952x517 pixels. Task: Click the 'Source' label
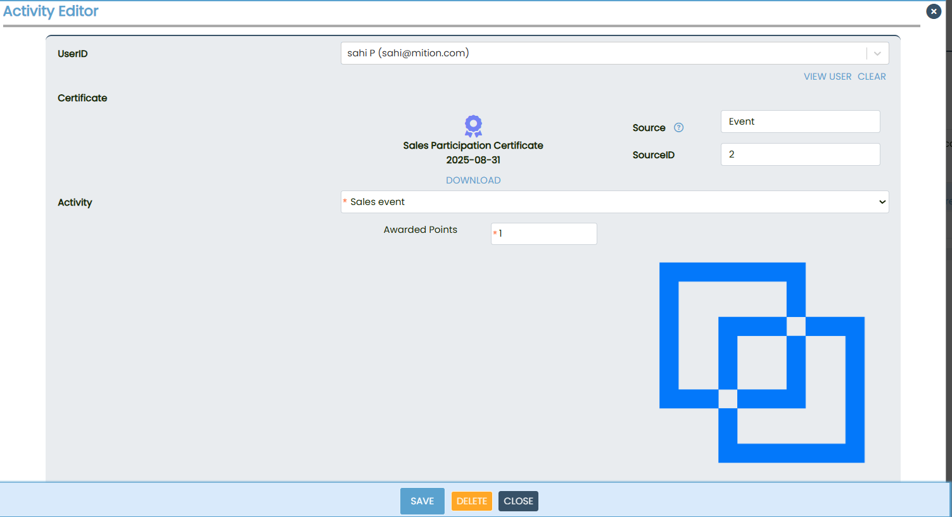649,128
